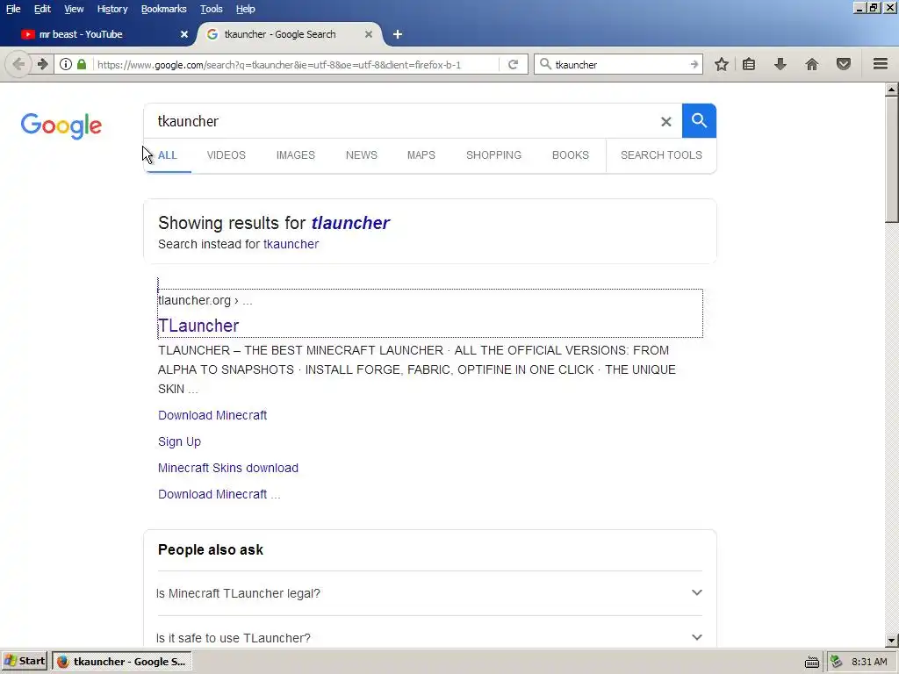The width and height of the screenshot is (899, 674).
Task: Click the green padlock security icon
Action: point(82,64)
